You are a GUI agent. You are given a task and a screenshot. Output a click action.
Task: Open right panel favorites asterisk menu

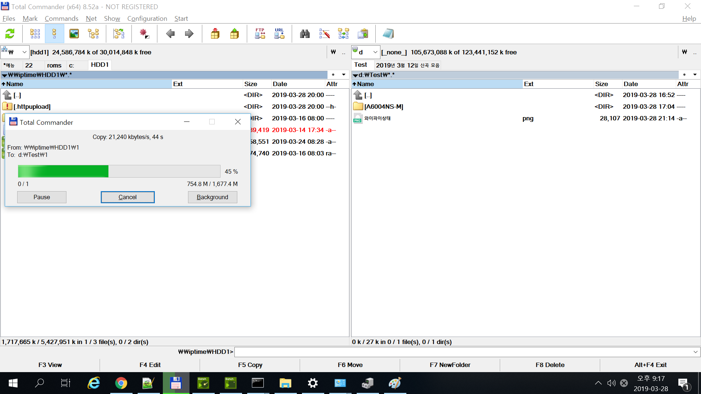[x=684, y=75]
